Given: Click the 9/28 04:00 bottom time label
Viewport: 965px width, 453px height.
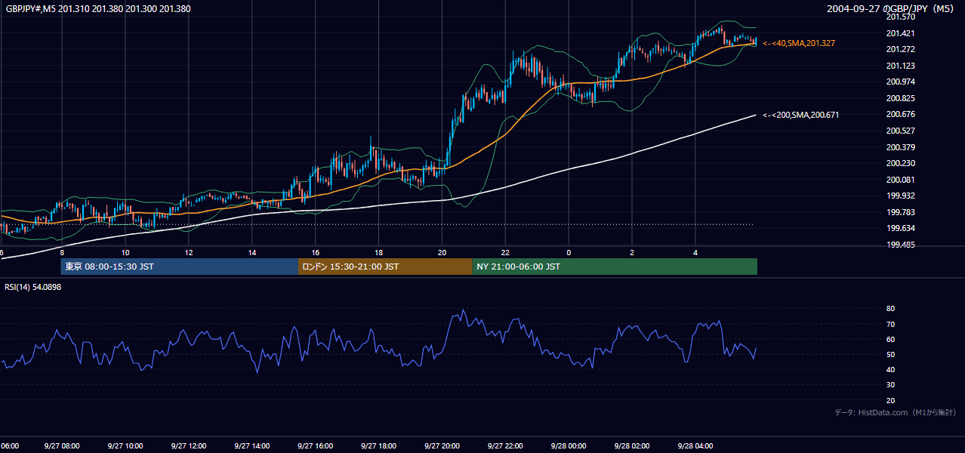Looking at the screenshot, I should point(695,446).
